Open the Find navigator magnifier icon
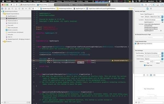The image size is (164, 104). [x=13, y=8]
